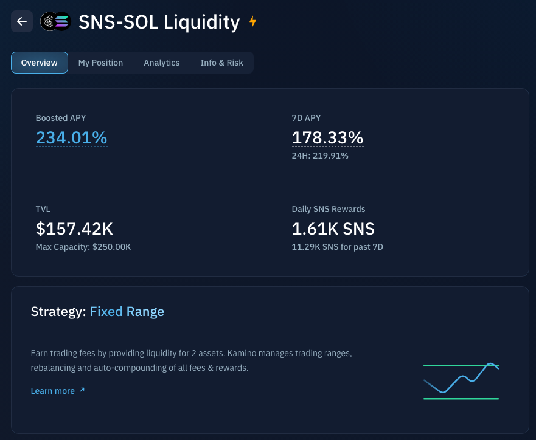536x440 pixels.
Task: Click the Boosted APY label
Action: (x=61, y=118)
